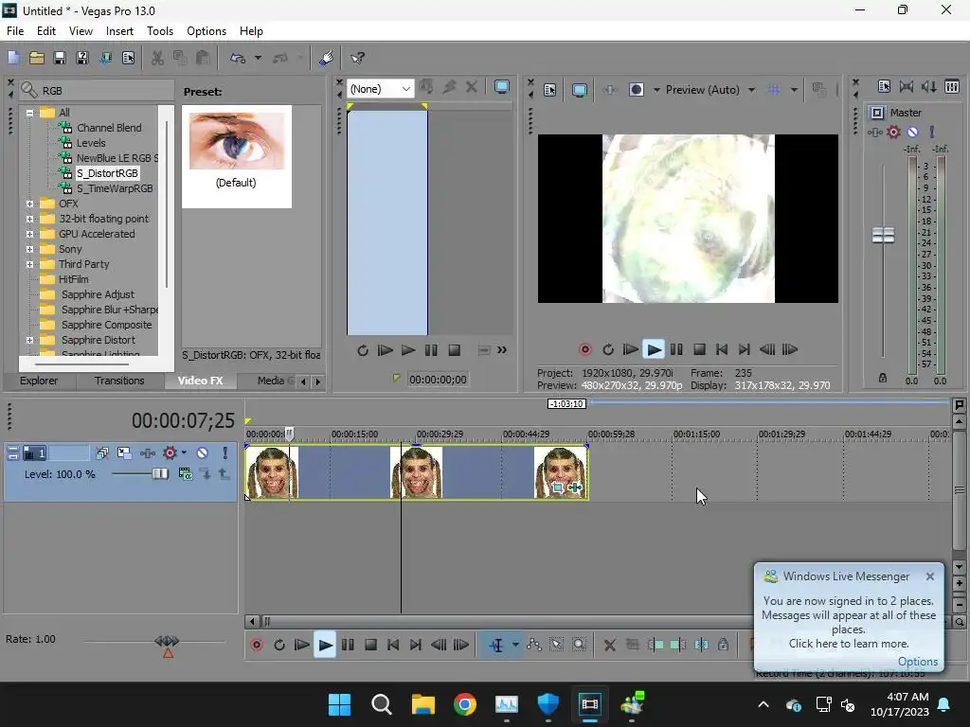Open Project Video Properties icon in preview
The image size is (970, 727).
(550, 90)
